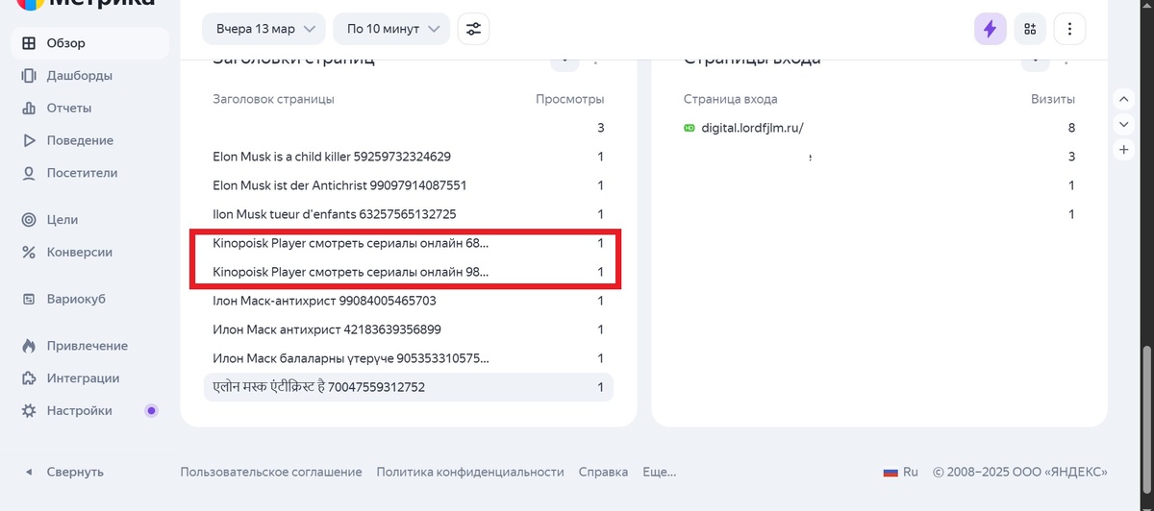Viewport: 1154px width, 511px height.
Task: Select row Илон Маск антихрист 42183639356899
Action: click(409, 329)
